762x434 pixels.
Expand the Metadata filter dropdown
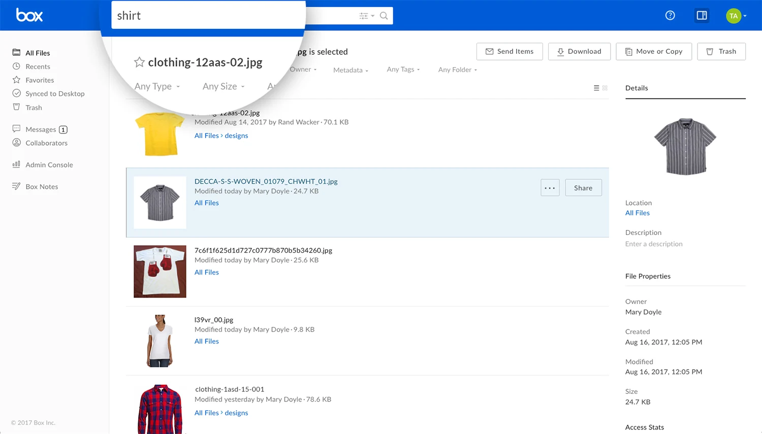point(351,70)
